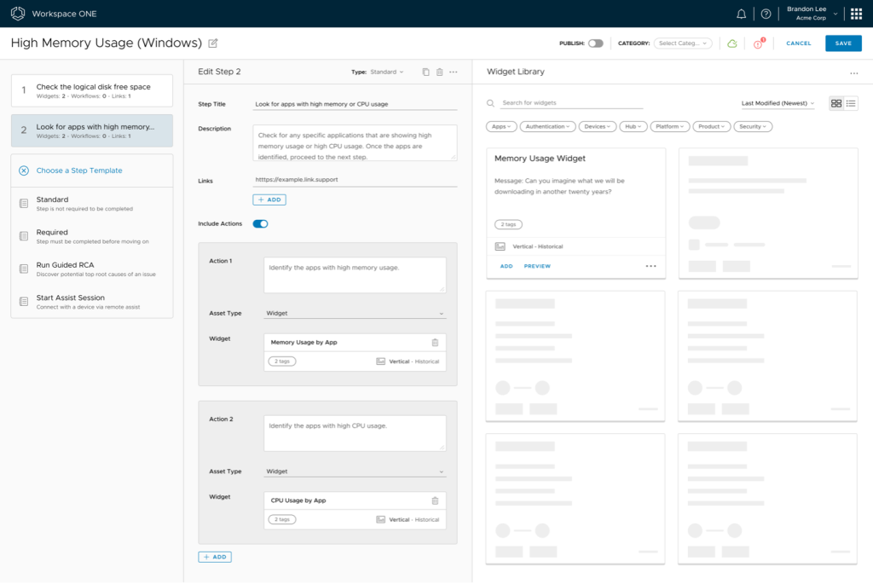Open Action 1 Asset Type dropdown
This screenshot has height=584, width=873.
point(355,314)
